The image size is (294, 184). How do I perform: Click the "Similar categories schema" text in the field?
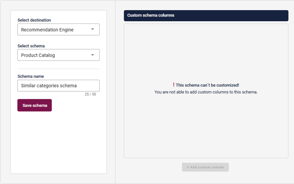click(x=49, y=85)
